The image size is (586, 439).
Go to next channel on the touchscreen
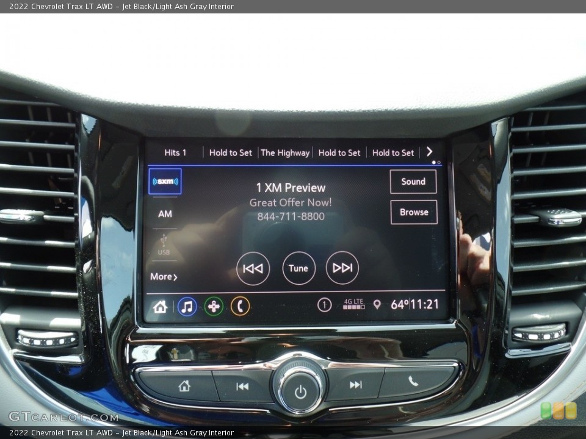pyautogui.click(x=342, y=268)
